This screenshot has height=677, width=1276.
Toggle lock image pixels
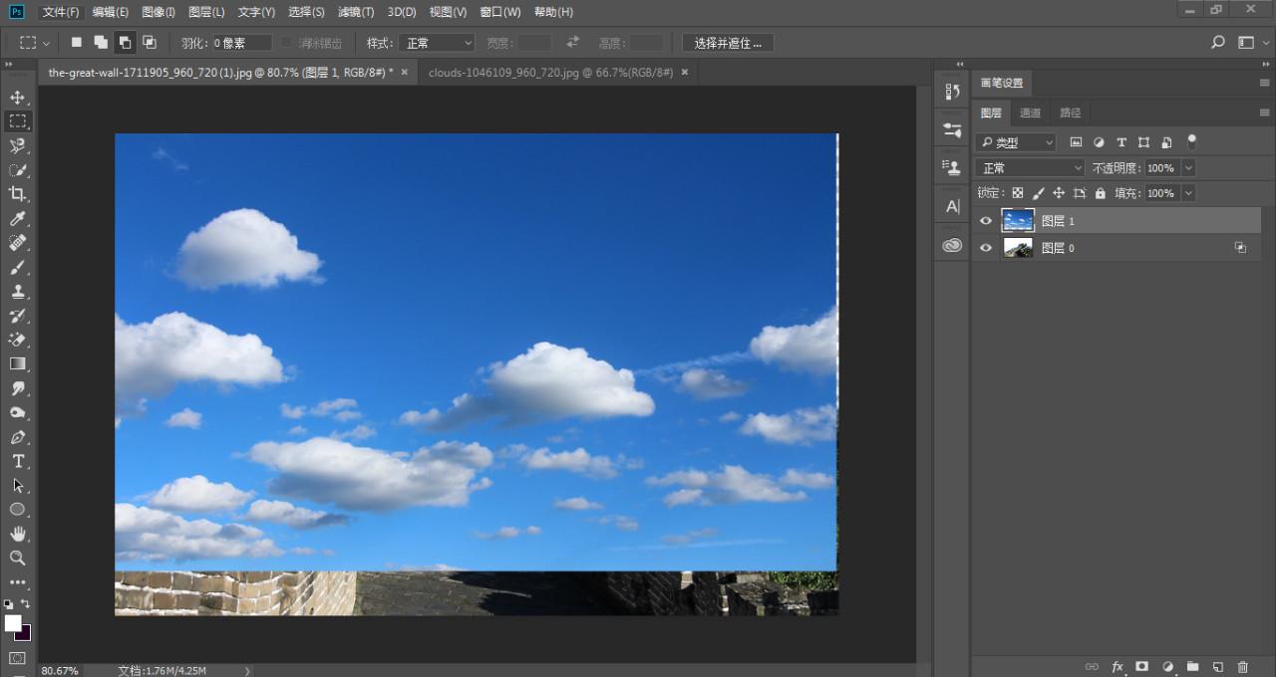[1038, 193]
